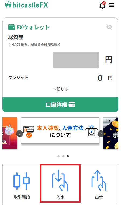
Task: Open 口座詳細 account details button
Action: (60, 105)
